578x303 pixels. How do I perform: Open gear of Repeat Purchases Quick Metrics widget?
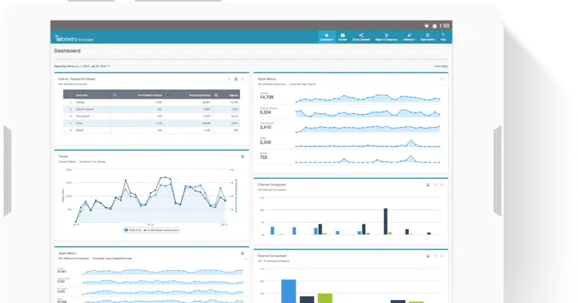(242, 253)
